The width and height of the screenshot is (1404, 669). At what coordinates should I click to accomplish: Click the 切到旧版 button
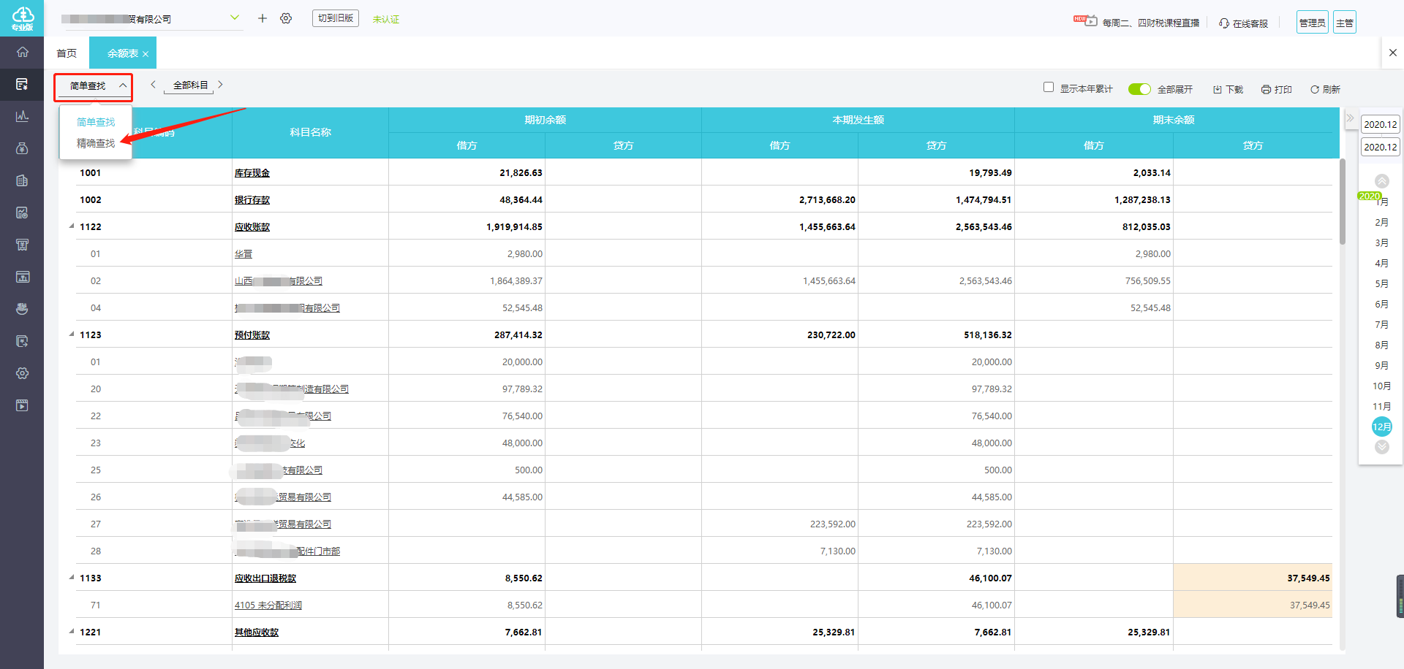click(x=336, y=18)
